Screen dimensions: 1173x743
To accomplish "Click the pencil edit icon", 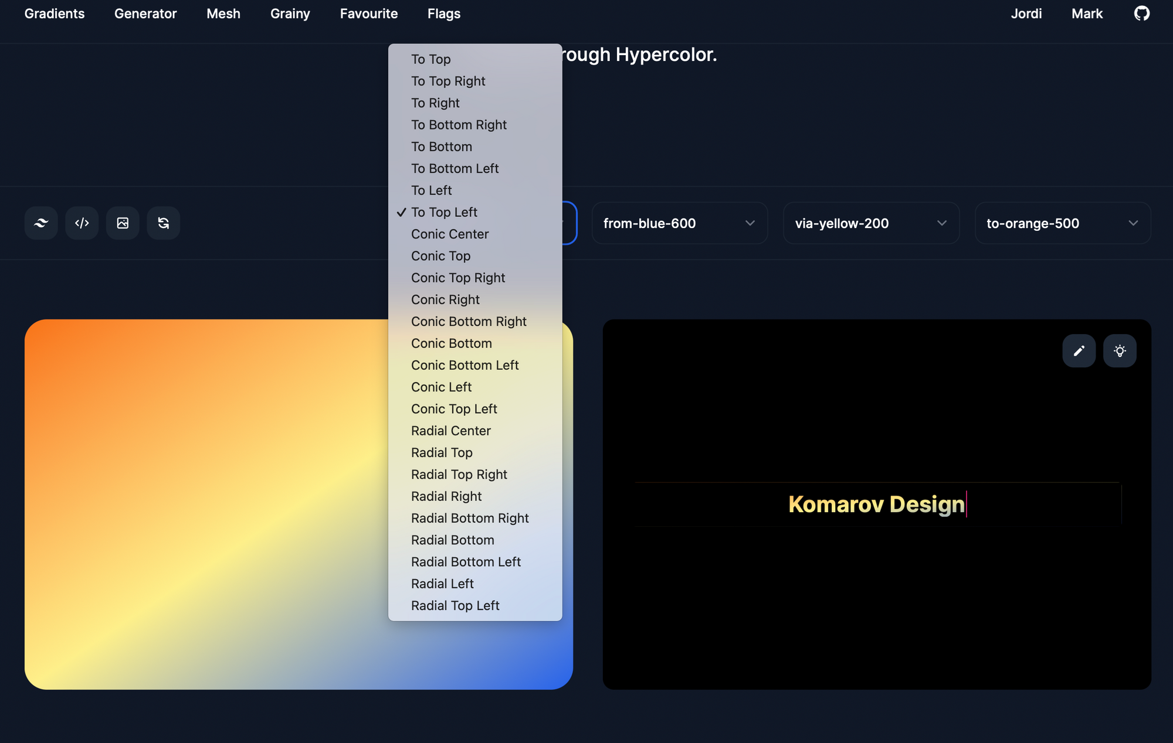I will pyautogui.click(x=1079, y=351).
